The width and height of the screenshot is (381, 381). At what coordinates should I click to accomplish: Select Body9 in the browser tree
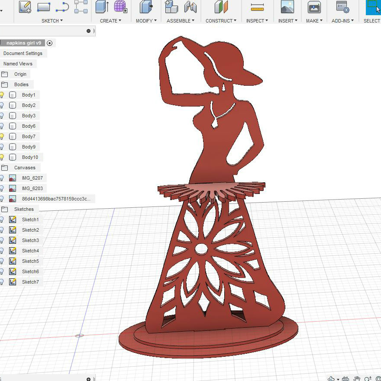29,147
